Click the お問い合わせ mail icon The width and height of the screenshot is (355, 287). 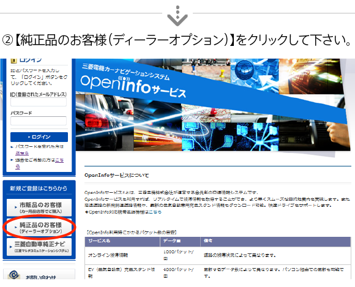coord(13,275)
